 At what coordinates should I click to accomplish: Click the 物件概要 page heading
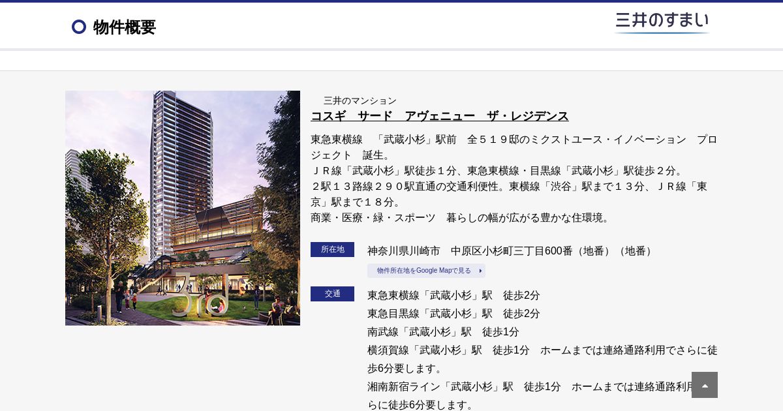125,27
